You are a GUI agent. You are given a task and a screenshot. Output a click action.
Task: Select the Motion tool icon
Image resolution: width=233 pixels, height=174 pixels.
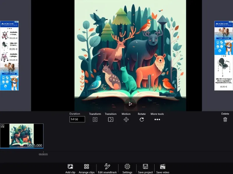[x=126, y=119]
